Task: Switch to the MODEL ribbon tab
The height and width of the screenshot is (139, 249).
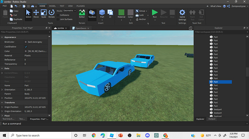Action: pyautogui.click(x=52, y=6)
